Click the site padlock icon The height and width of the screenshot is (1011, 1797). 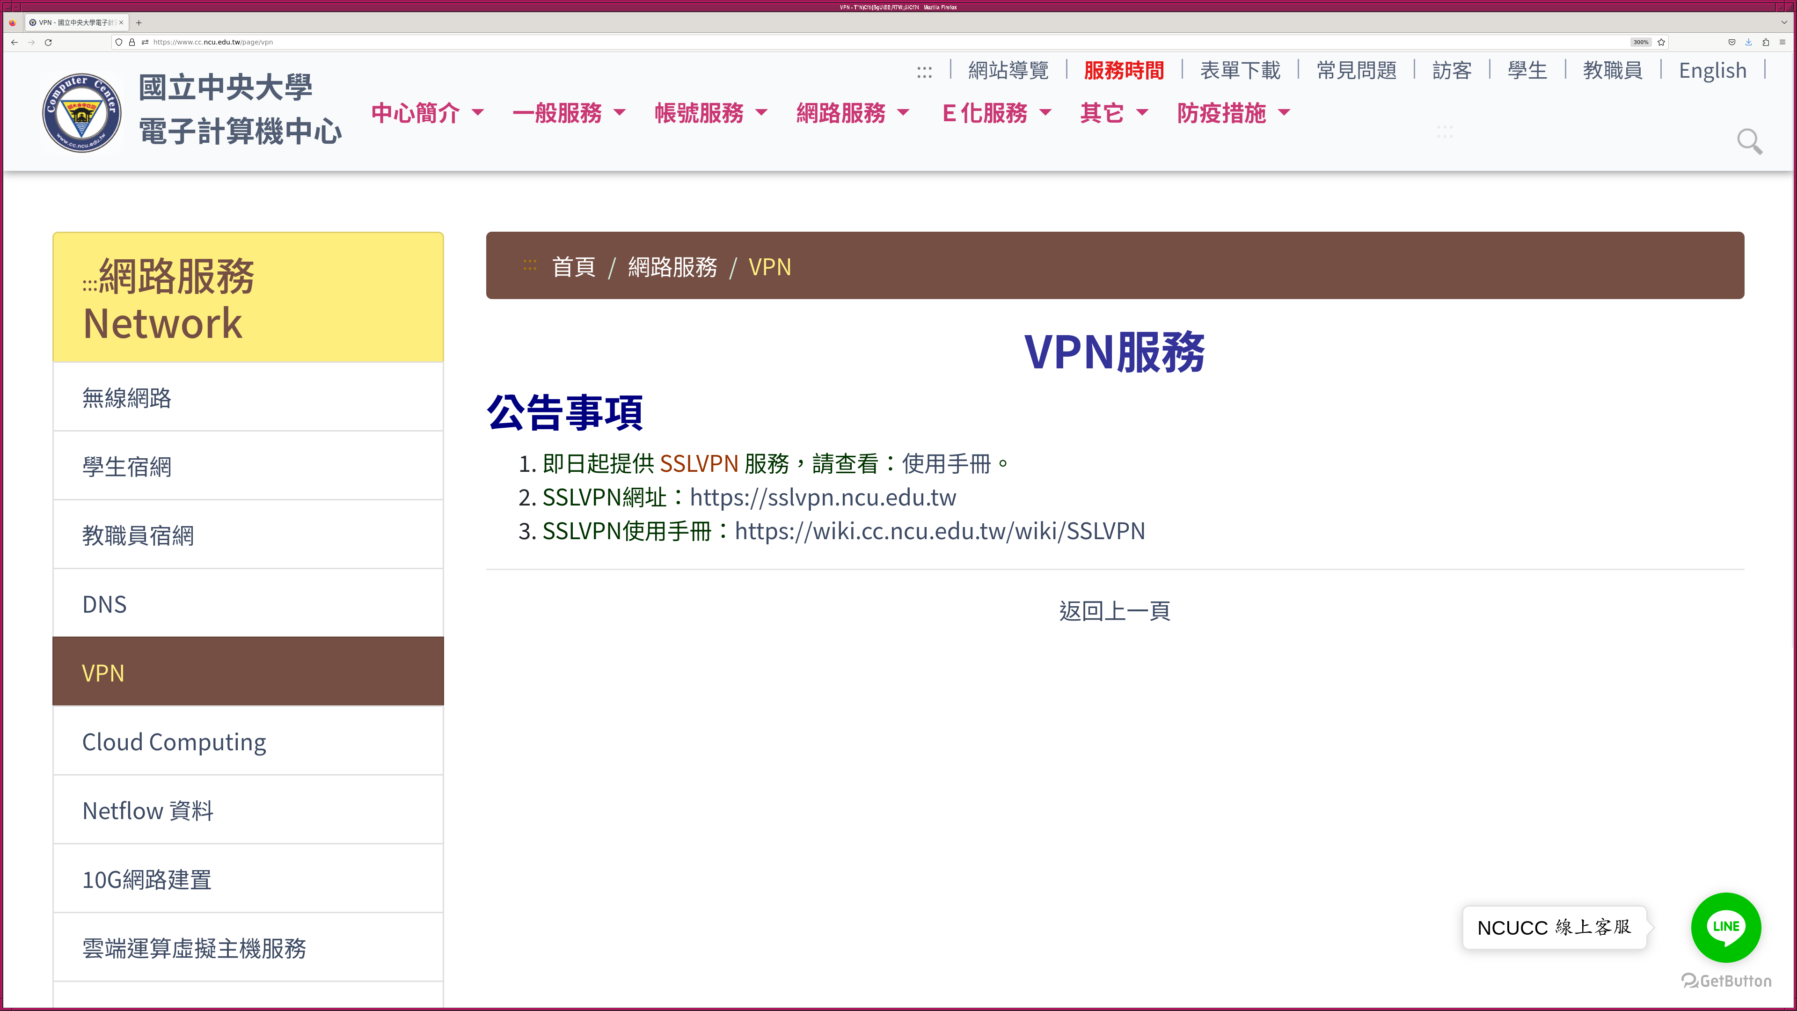click(132, 43)
